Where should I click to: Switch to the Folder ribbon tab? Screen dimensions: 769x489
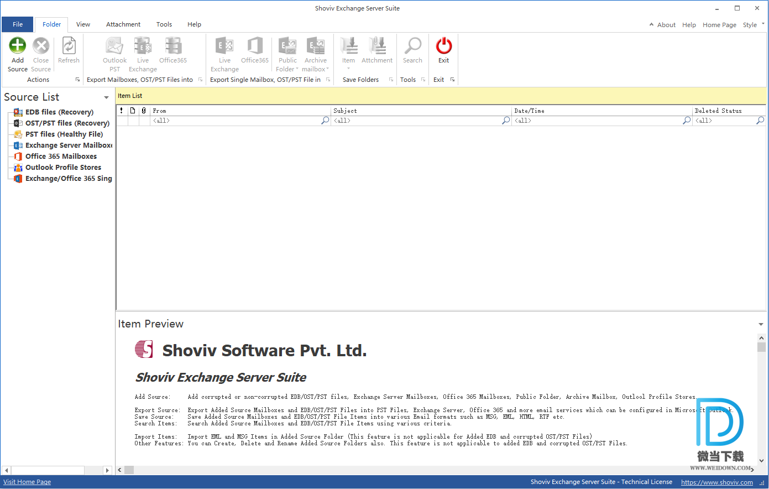[52, 24]
